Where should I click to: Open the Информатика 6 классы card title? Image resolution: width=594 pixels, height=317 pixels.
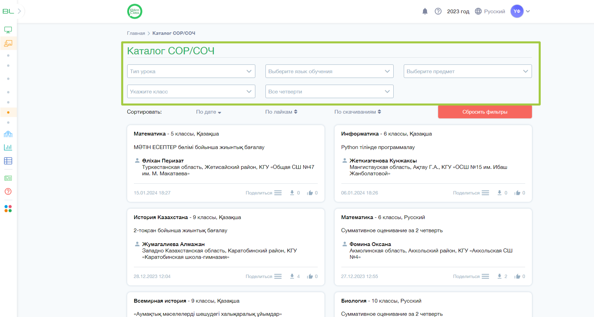coord(386,134)
